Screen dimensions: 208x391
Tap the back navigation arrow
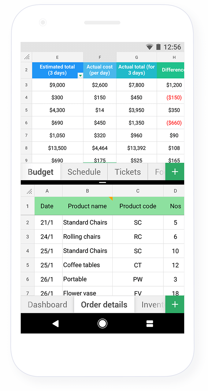56,323
